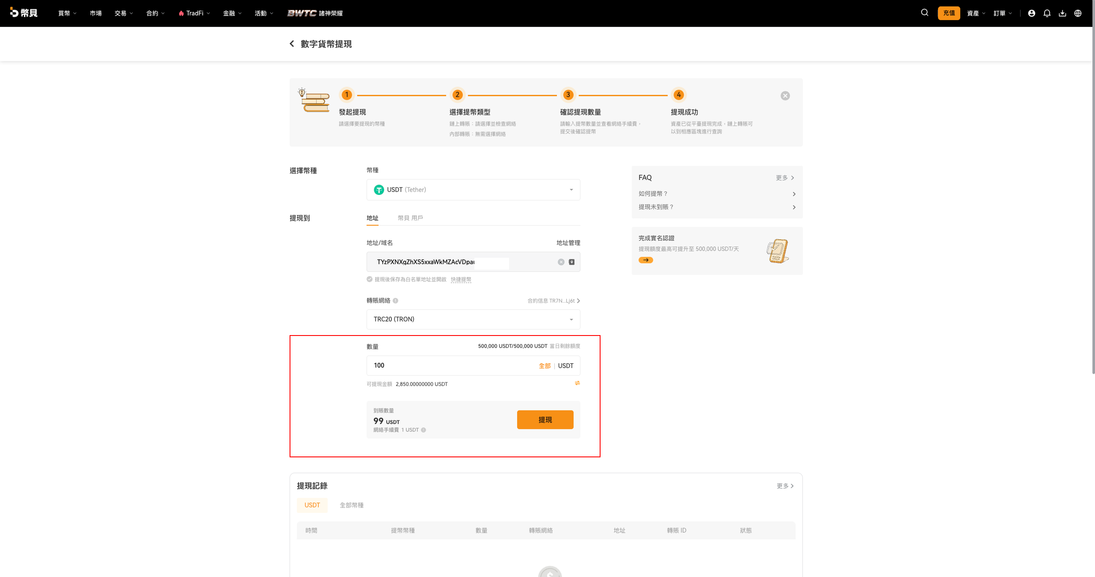Viewport: 1095px width, 577px height.
Task: Expand the 活動 menu
Action: point(264,13)
